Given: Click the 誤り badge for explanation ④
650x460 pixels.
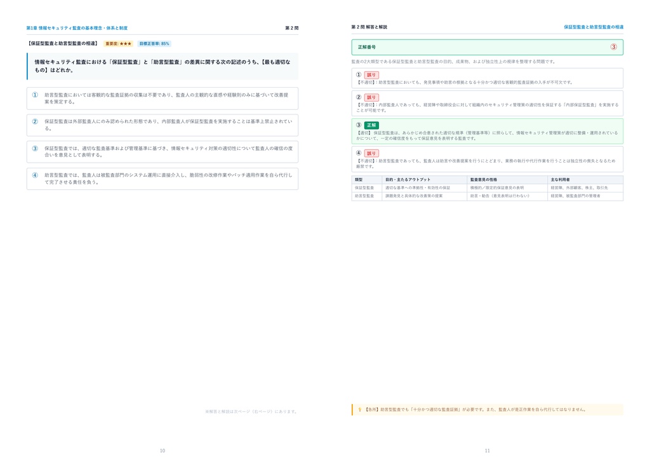Looking at the screenshot, I should click(x=371, y=154).
